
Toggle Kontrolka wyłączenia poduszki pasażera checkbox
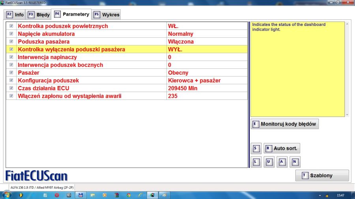(11, 49)
